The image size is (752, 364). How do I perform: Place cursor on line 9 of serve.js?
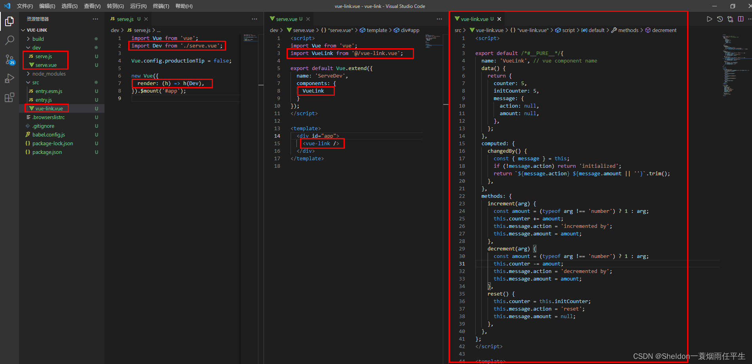(185, 99)
